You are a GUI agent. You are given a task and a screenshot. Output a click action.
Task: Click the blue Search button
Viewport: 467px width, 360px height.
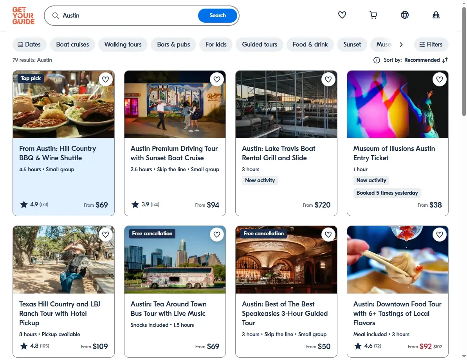217,16
